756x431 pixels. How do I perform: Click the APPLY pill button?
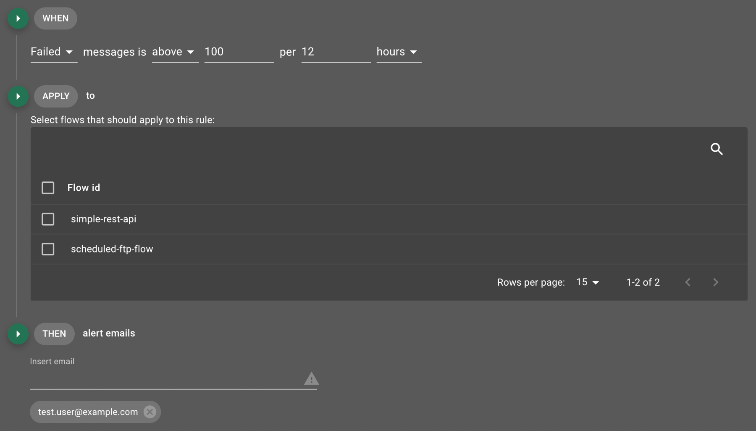pyautogui.click(x=56, y=96)
